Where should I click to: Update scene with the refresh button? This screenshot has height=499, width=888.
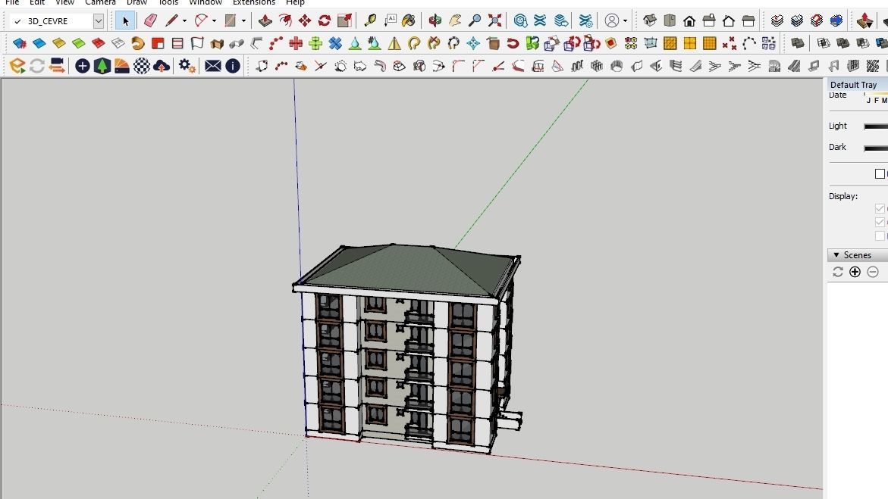pos(838,272)
